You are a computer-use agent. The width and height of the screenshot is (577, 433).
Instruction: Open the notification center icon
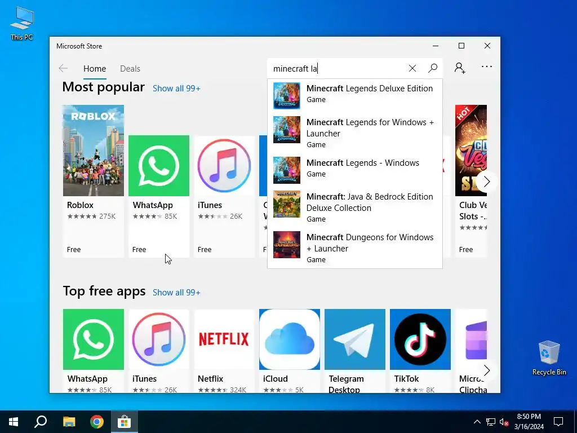(558, 422)
